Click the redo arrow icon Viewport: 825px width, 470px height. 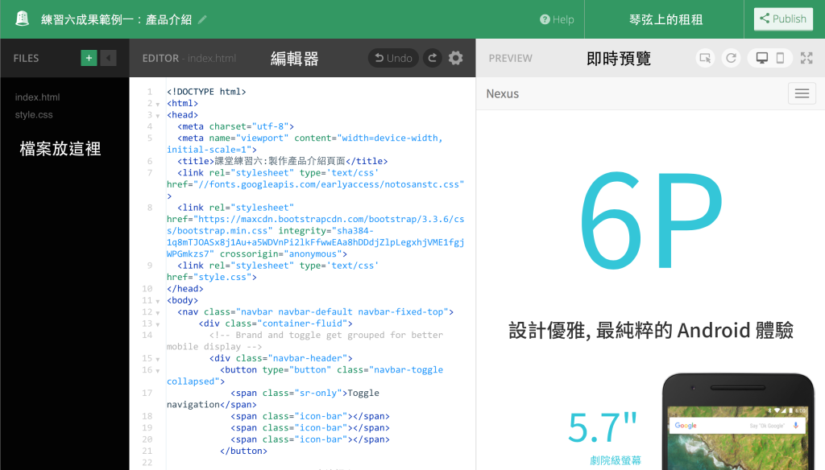(x=433, y=58)
